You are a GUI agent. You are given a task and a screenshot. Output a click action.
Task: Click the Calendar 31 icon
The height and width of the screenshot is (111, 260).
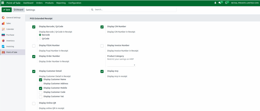tap(3, 29)
